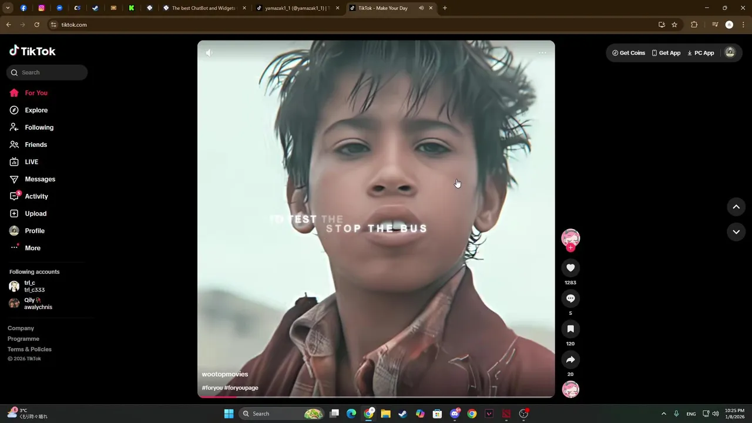Open the Chrome tab search dropdown
The height and width of the screenshot is (423, 752).
point(8,8)
